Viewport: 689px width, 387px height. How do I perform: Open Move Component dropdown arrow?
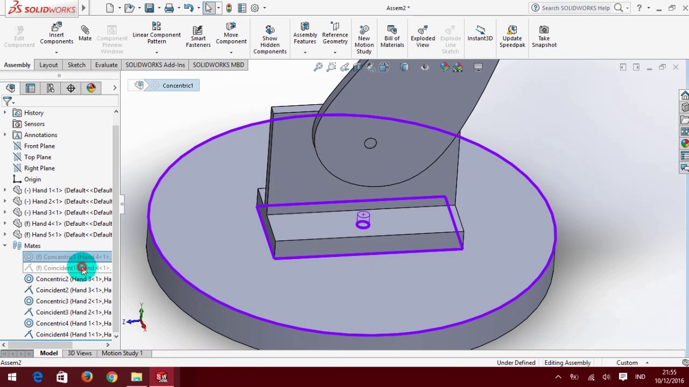pos(231,53)
